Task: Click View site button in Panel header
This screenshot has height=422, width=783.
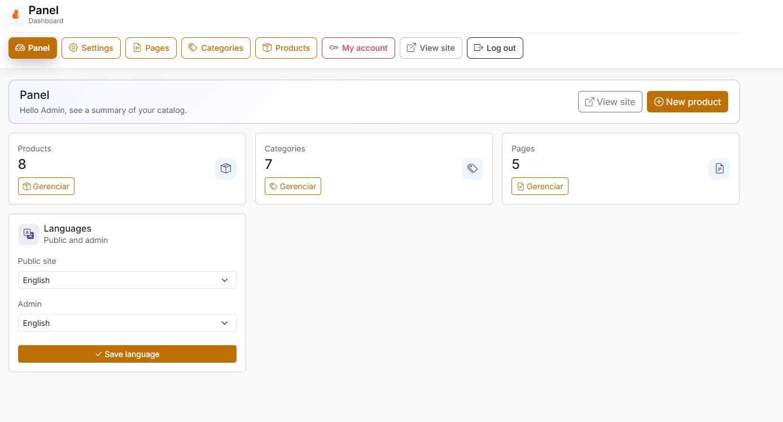Action: click(610, 102)
